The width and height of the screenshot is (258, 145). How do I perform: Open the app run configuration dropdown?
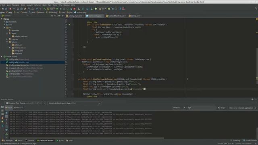coord(51,8)
